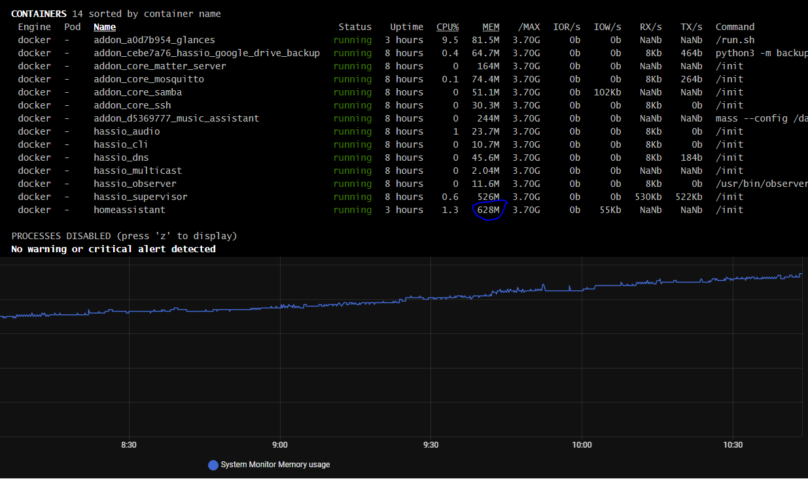
Task: Click the 526M memory value for hassio_supervisor
Action: [488, 197]
